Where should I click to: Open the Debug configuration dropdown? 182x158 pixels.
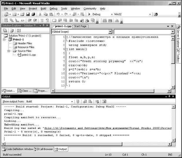[x=112, y=14]
